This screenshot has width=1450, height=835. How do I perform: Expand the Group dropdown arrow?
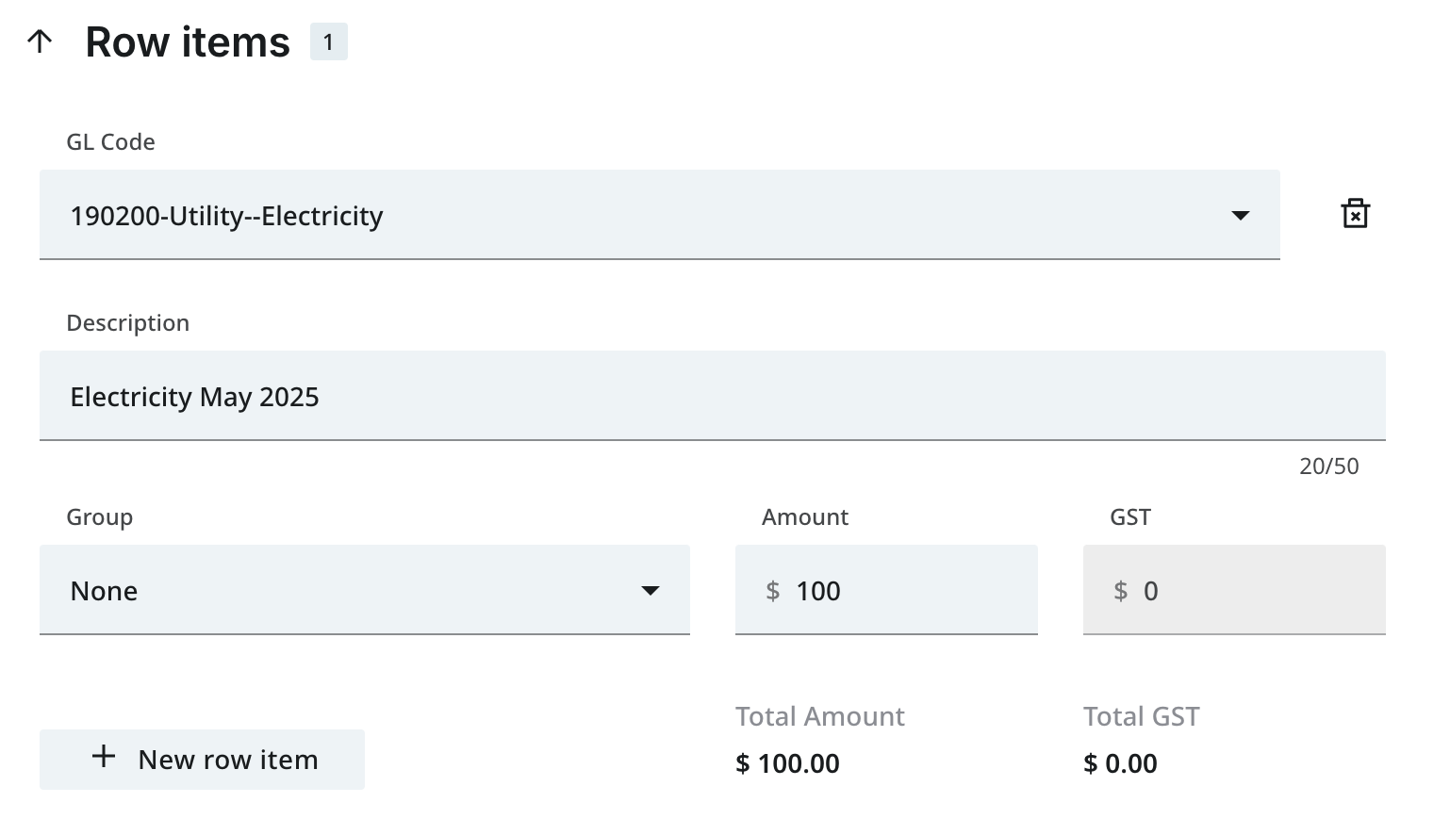(x=651, y=591)
